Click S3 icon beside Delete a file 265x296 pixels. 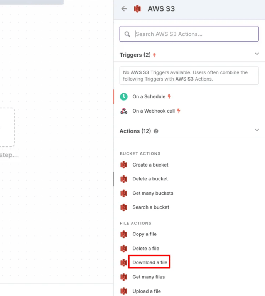[124, 249]
